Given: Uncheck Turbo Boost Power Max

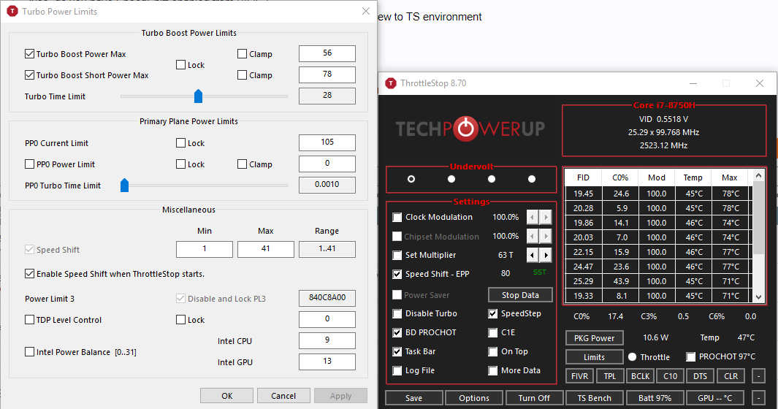Looking at the screenshot, I should (x=30, y=54).
